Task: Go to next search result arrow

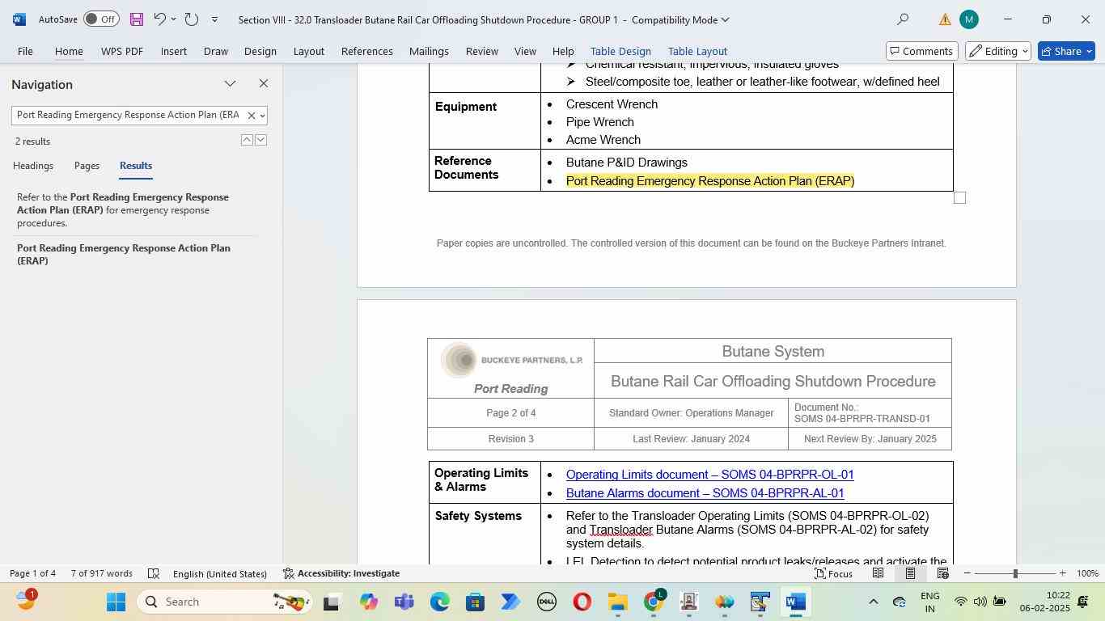Action: (x=260, y=141)
